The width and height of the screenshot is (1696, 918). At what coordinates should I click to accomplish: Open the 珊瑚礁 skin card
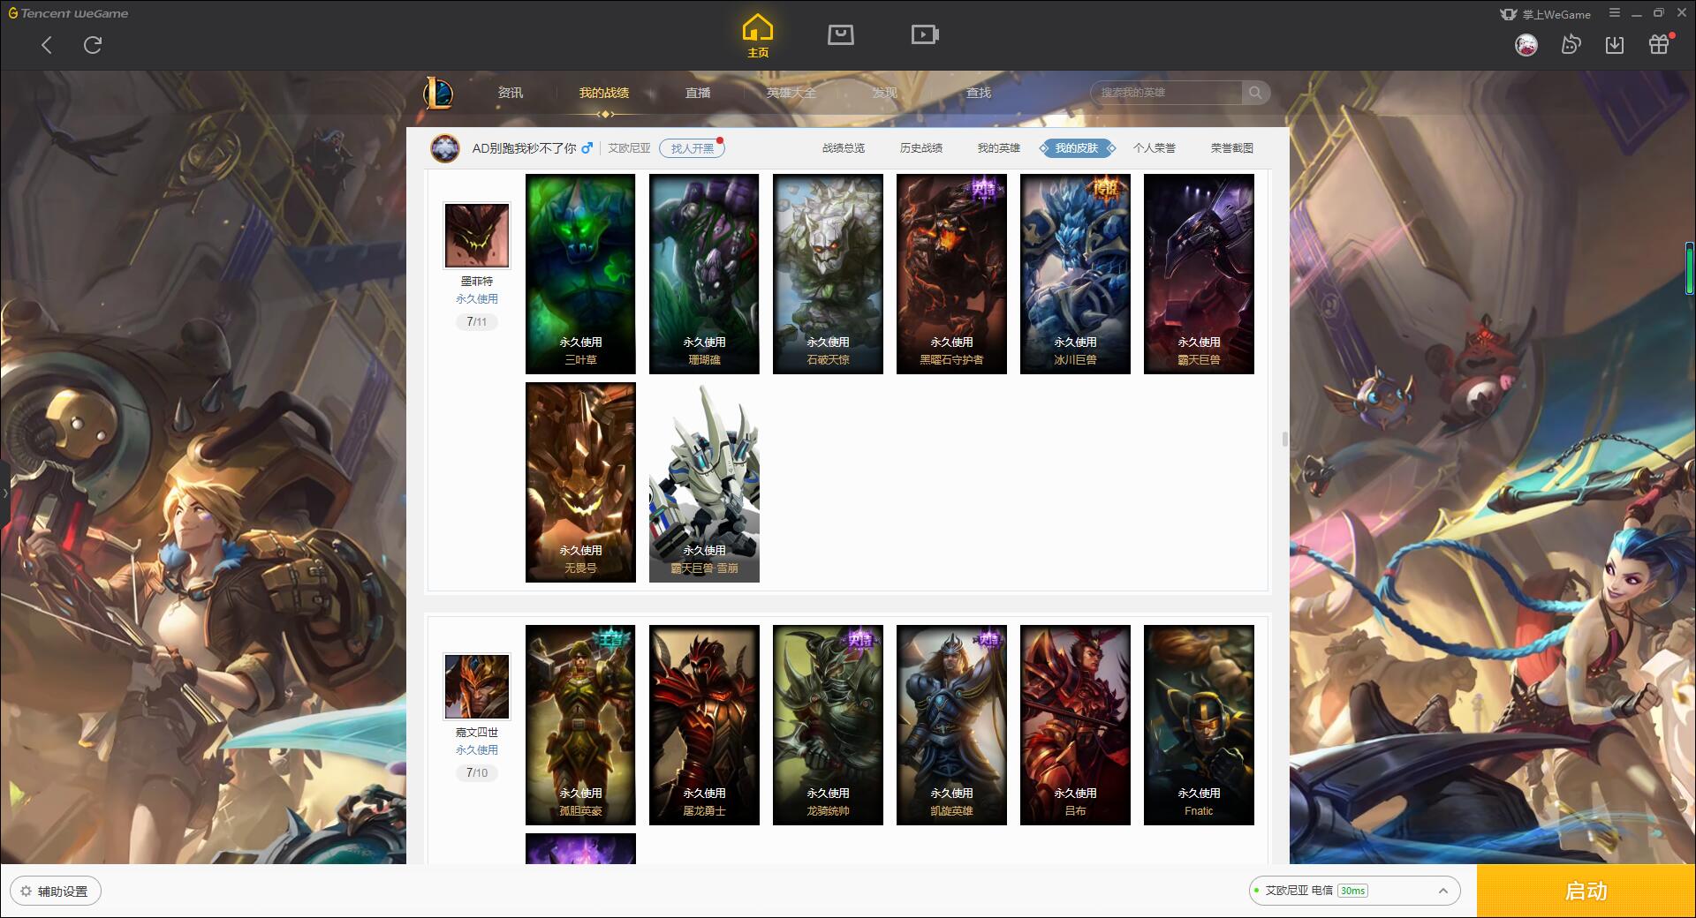point(704,274)
